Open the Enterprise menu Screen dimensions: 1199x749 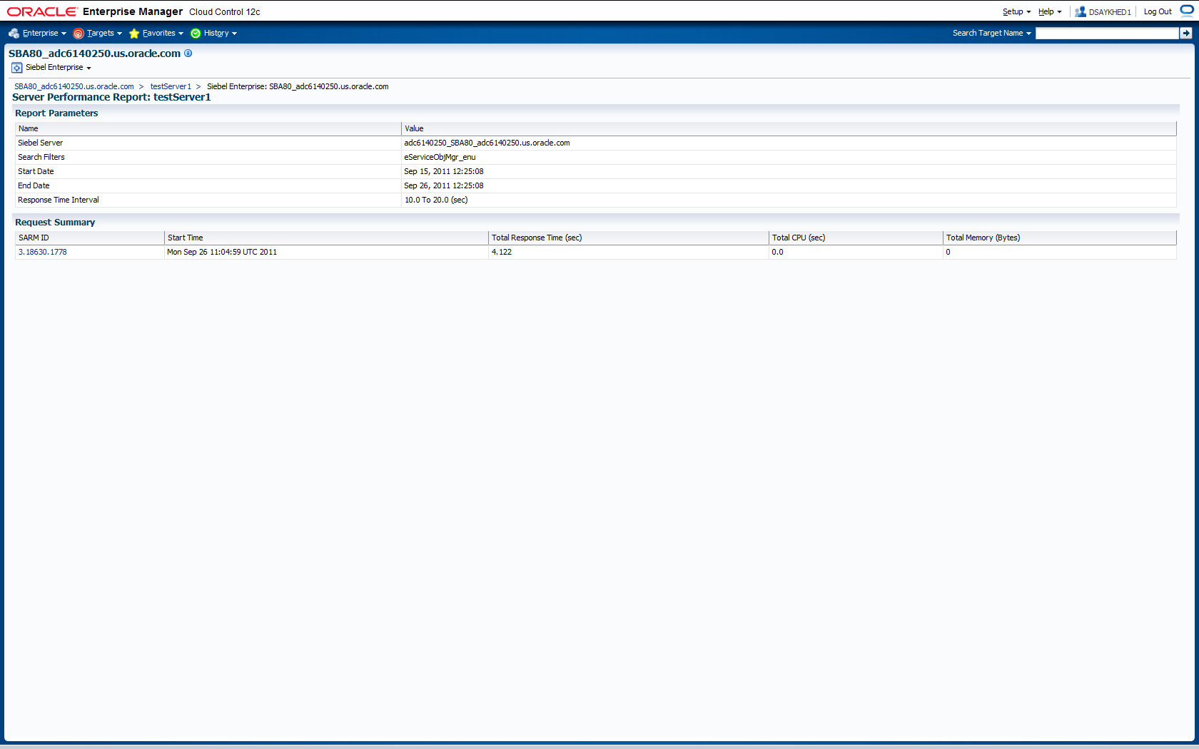click(x=44, y=34)
